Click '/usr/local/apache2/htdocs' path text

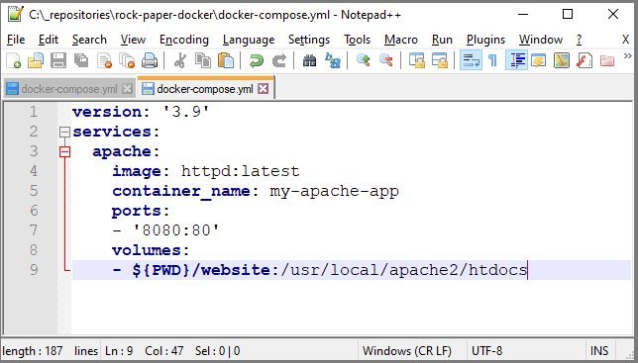(404, 270)
